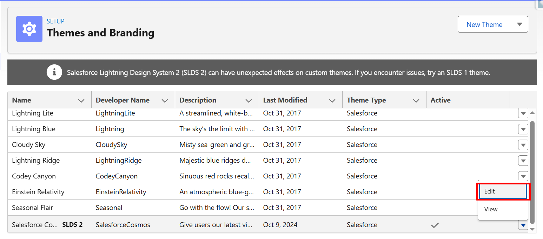Click the Active checkmark for Salesforce Cosmos
Viewport: 543px width, 239px height.
[435, 225]
